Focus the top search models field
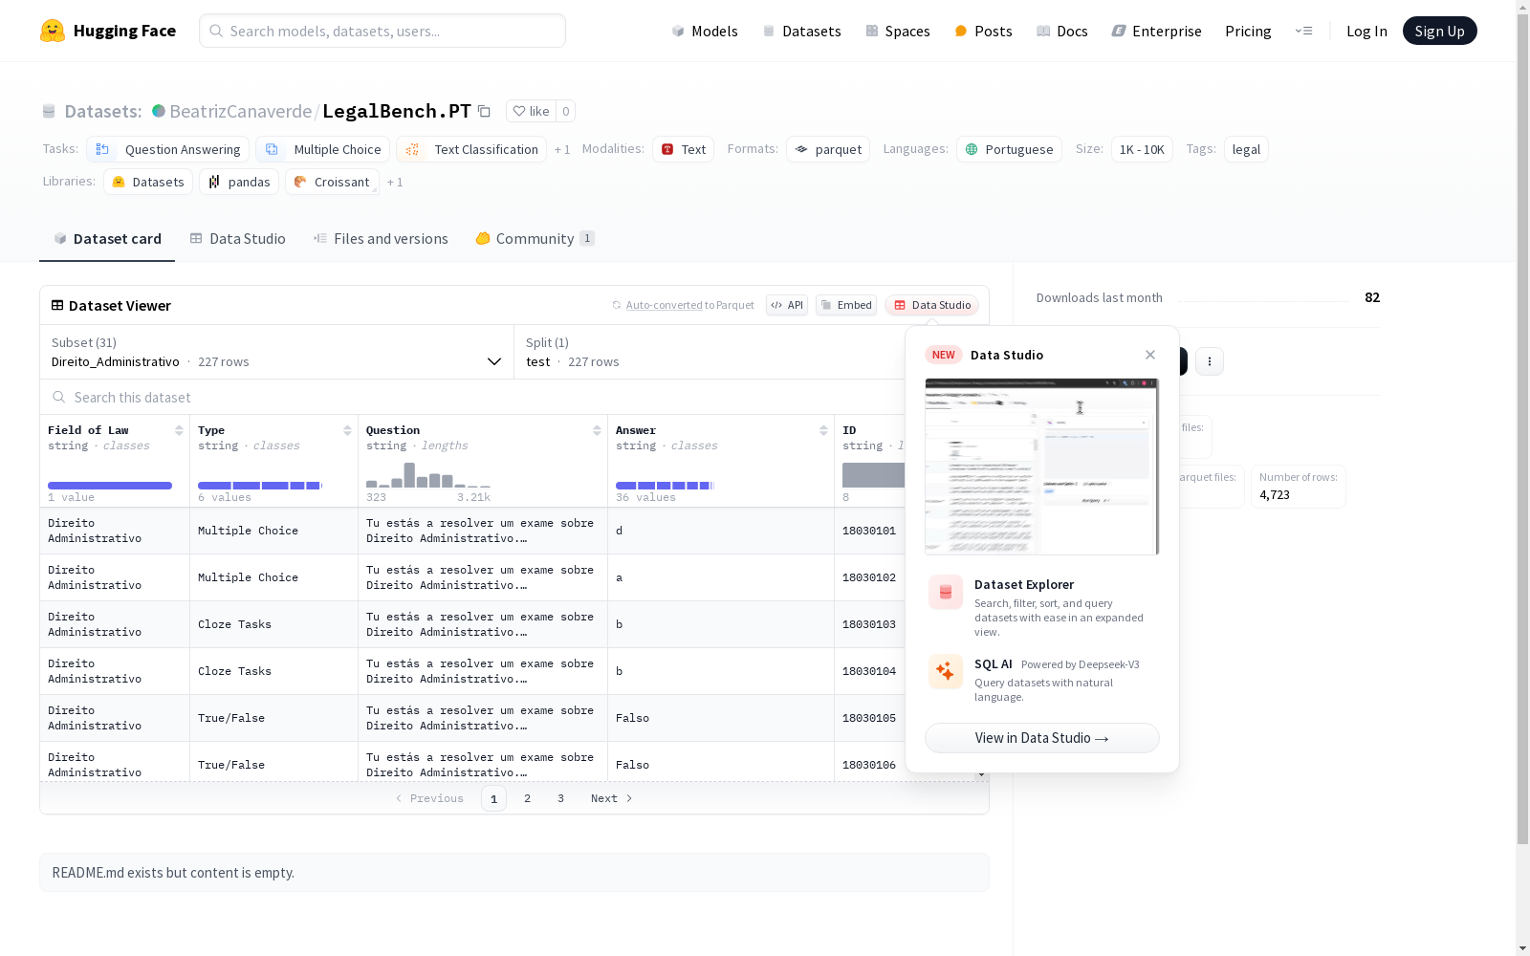Image resolution: width=1530 pixels, height=956 pixels. pyautogui.click(x=382, y=31)
